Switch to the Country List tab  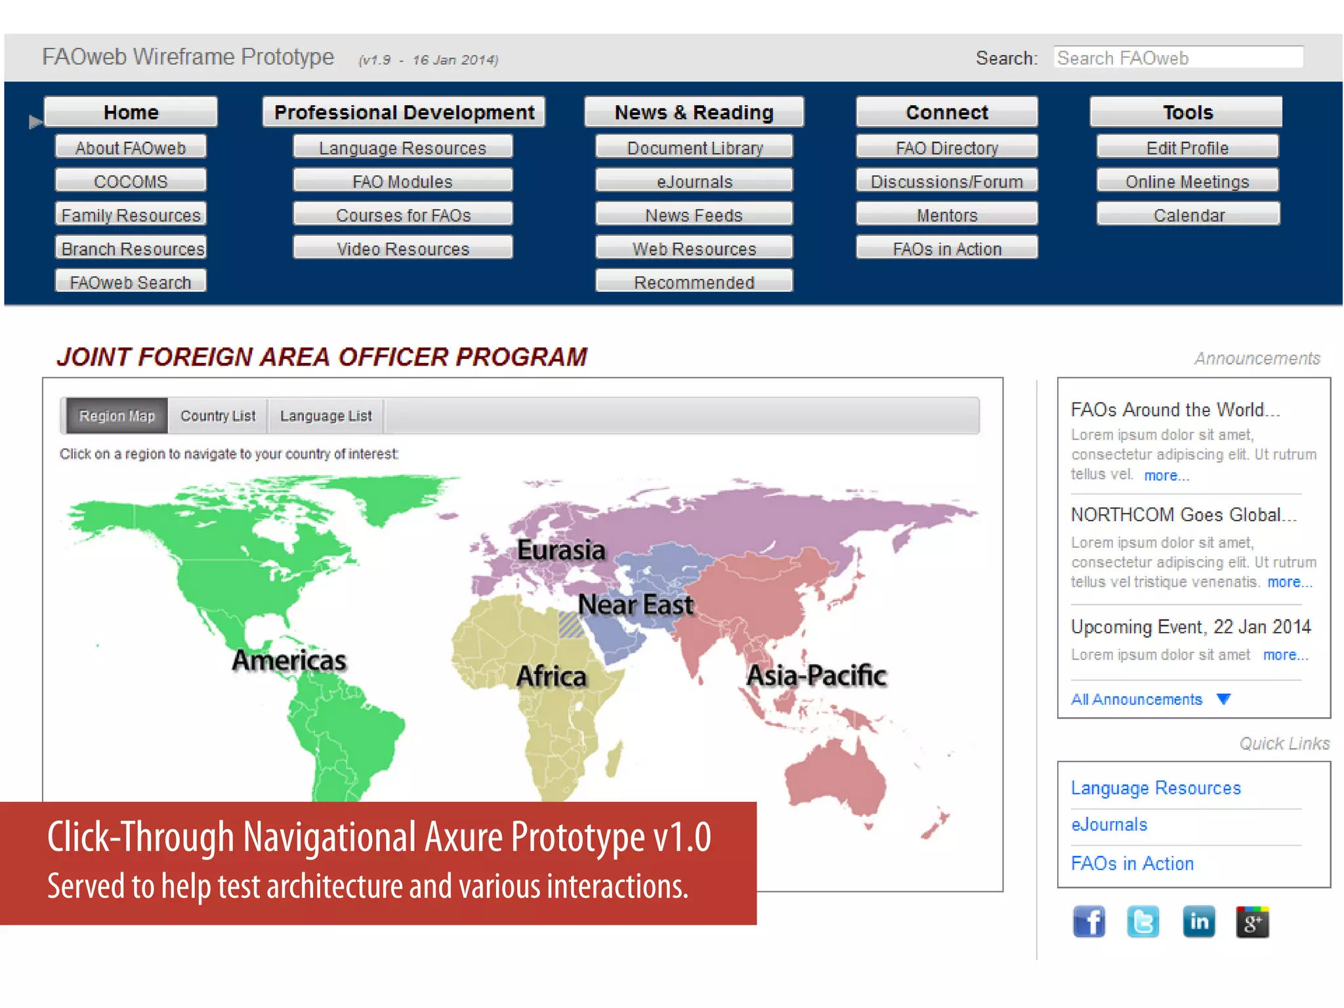(x=218, y=416)
